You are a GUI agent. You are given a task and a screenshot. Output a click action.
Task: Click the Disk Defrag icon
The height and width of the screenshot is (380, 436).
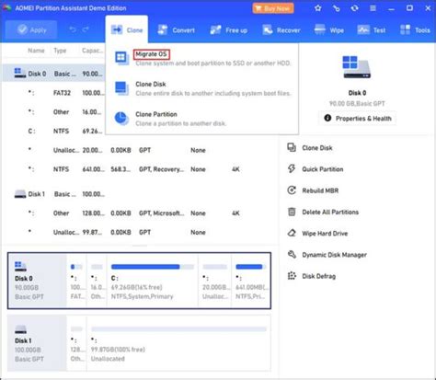pyautogui.click(x=292, y=276)
